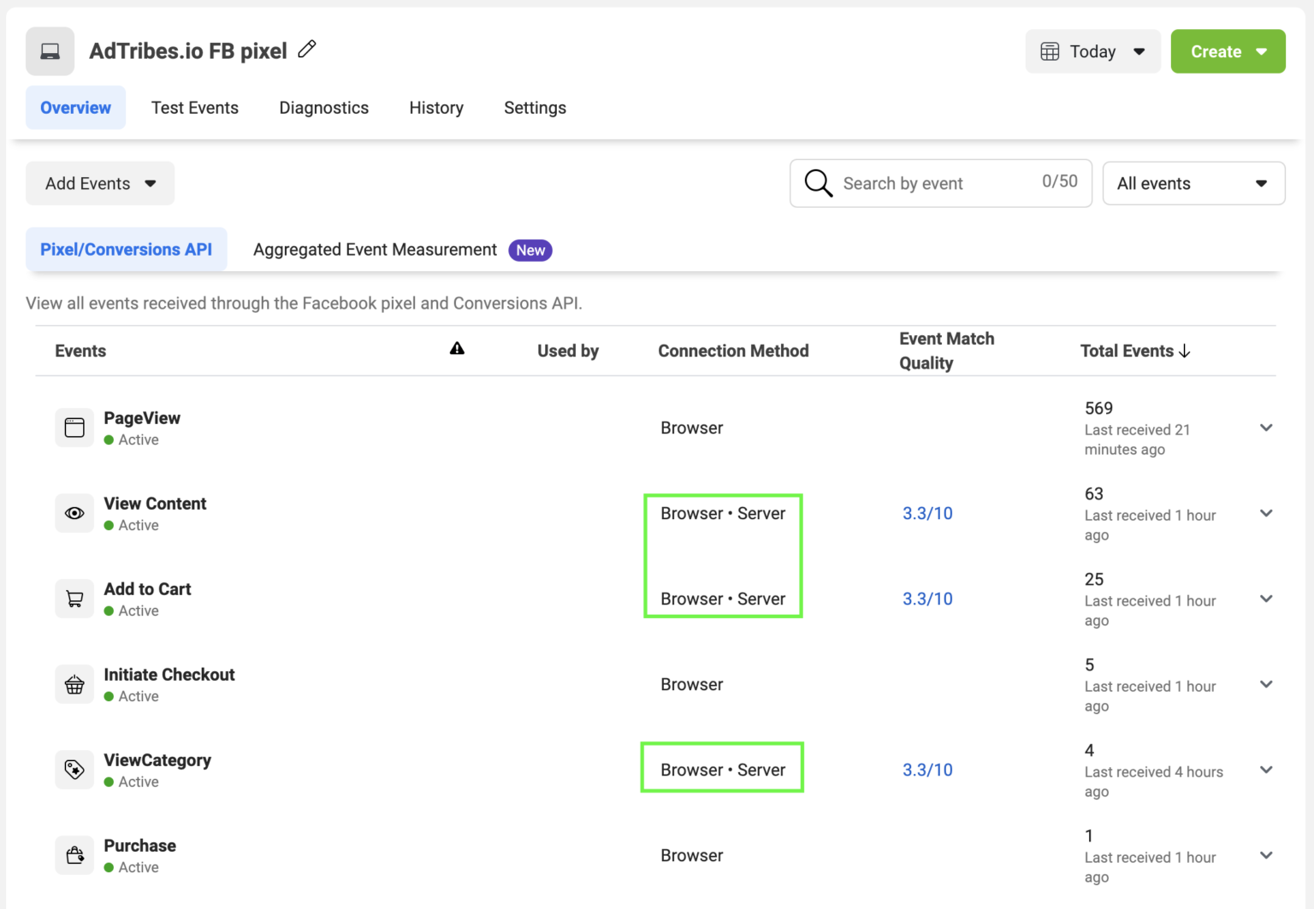Screen dimensions: 1314x909
Task: Switch to the Test Events tab
Action: tap(195, 108)
